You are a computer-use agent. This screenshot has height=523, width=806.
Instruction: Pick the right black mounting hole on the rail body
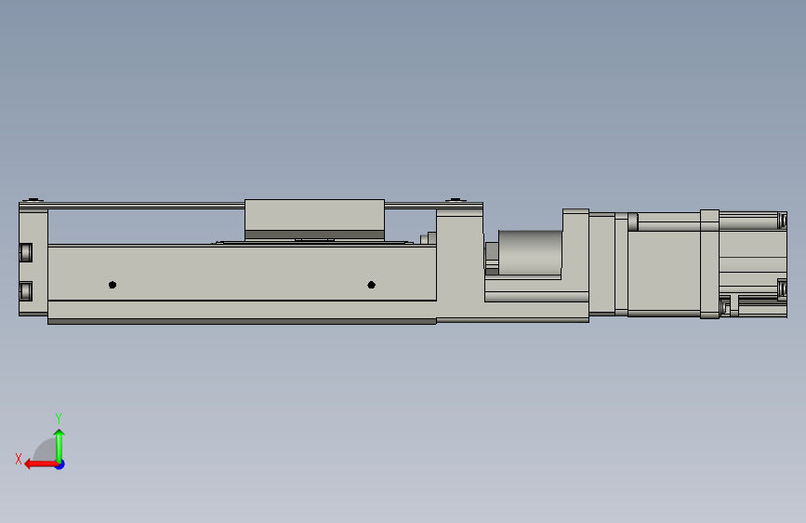click(372, 285)
